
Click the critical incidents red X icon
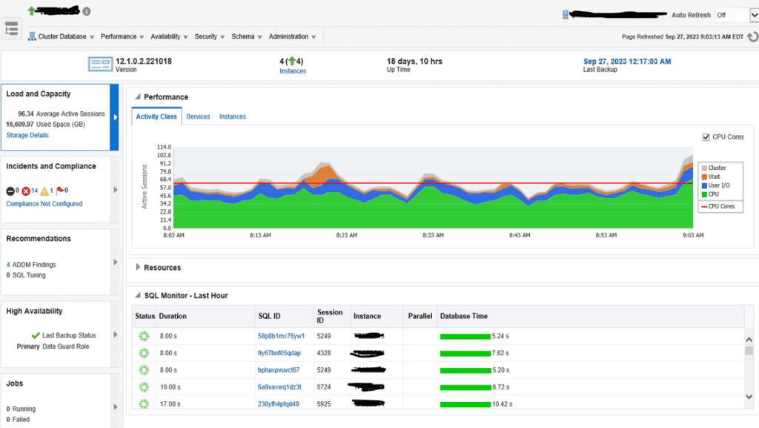click(26, 191)
